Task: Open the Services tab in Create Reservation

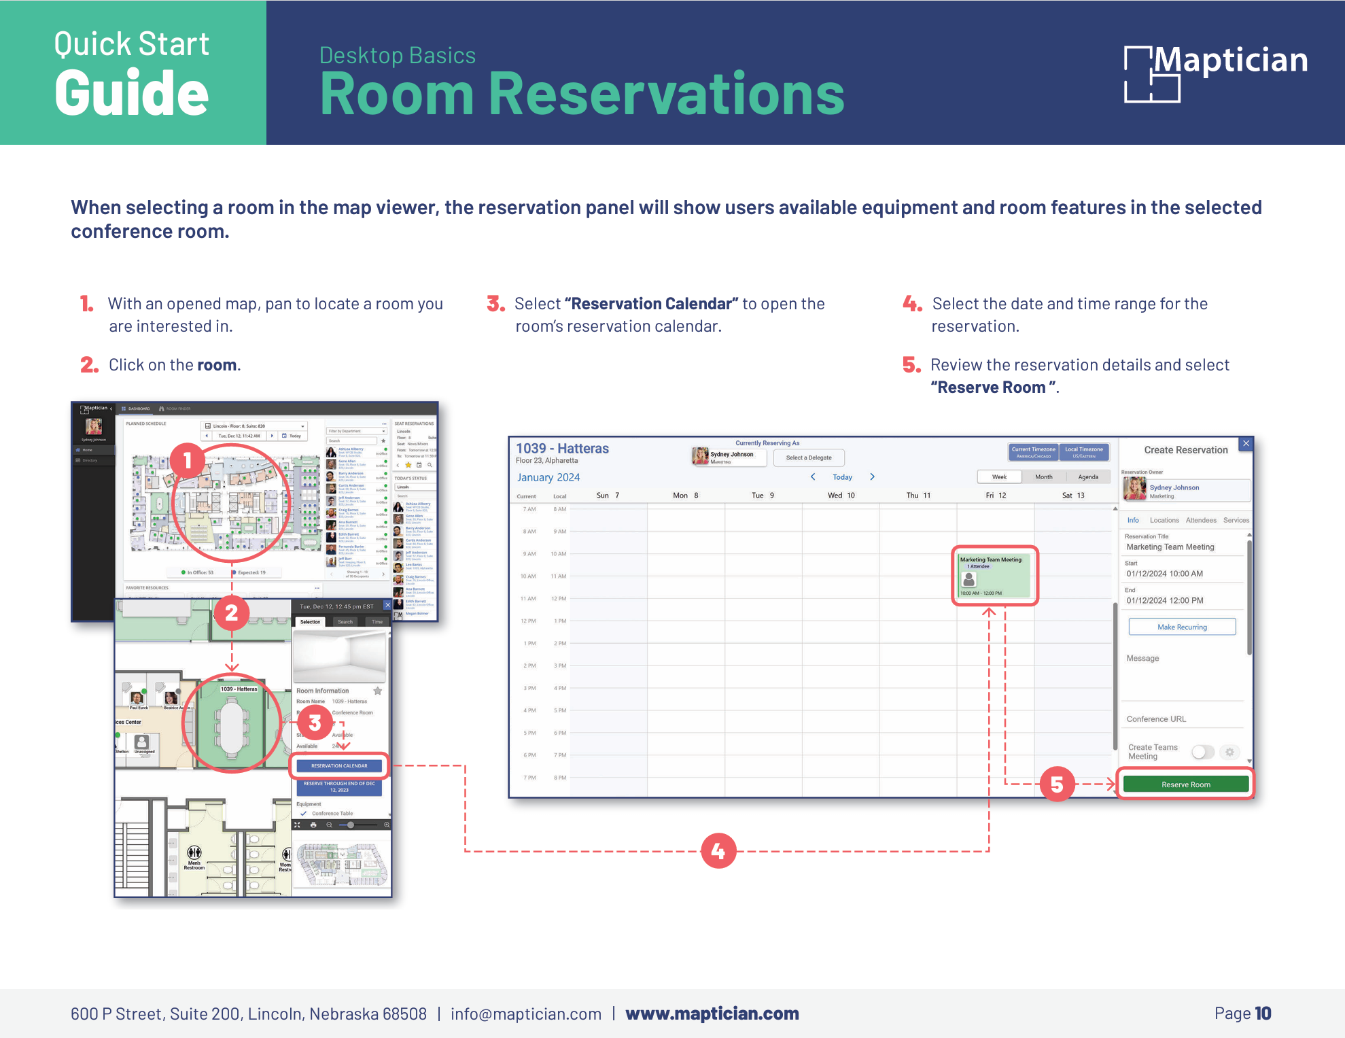Action: (x=1236, y=520)
